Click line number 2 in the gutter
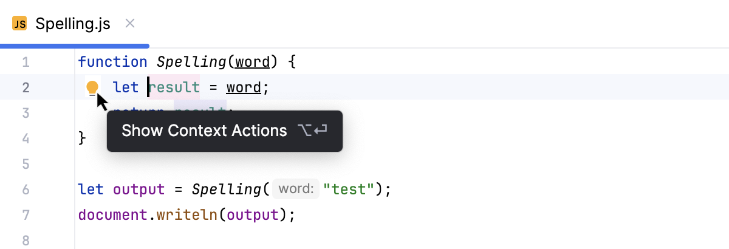 coord(26,87)
